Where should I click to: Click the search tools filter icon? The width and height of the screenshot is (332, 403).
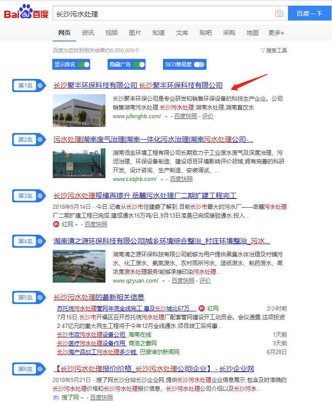click(263, 51)
